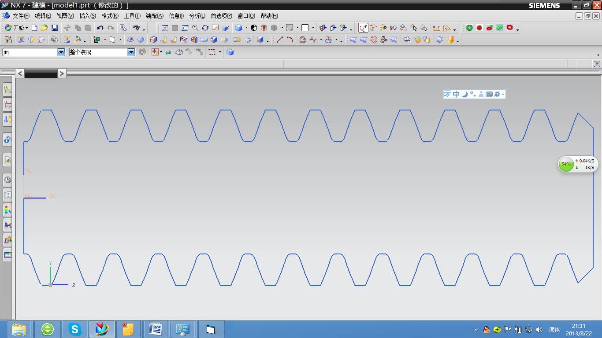Screen dimensions: 602x338
Task: Select the Zoom magnifier tool
Action: [x=195, y=28]
